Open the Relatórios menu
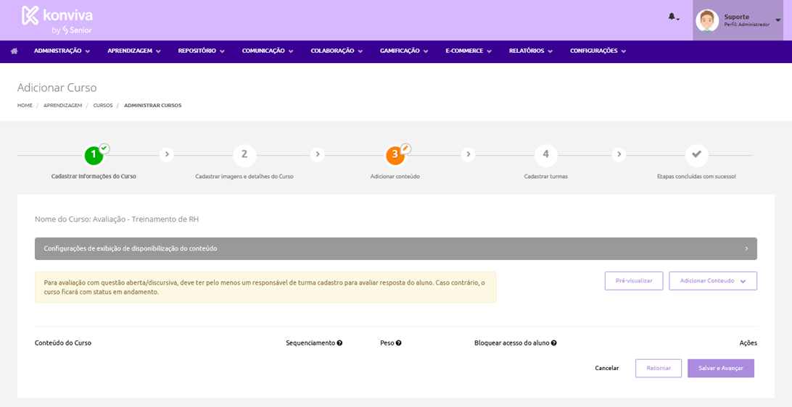The height and width of the screenshot is (407, 792). click(x=530, y=51)
